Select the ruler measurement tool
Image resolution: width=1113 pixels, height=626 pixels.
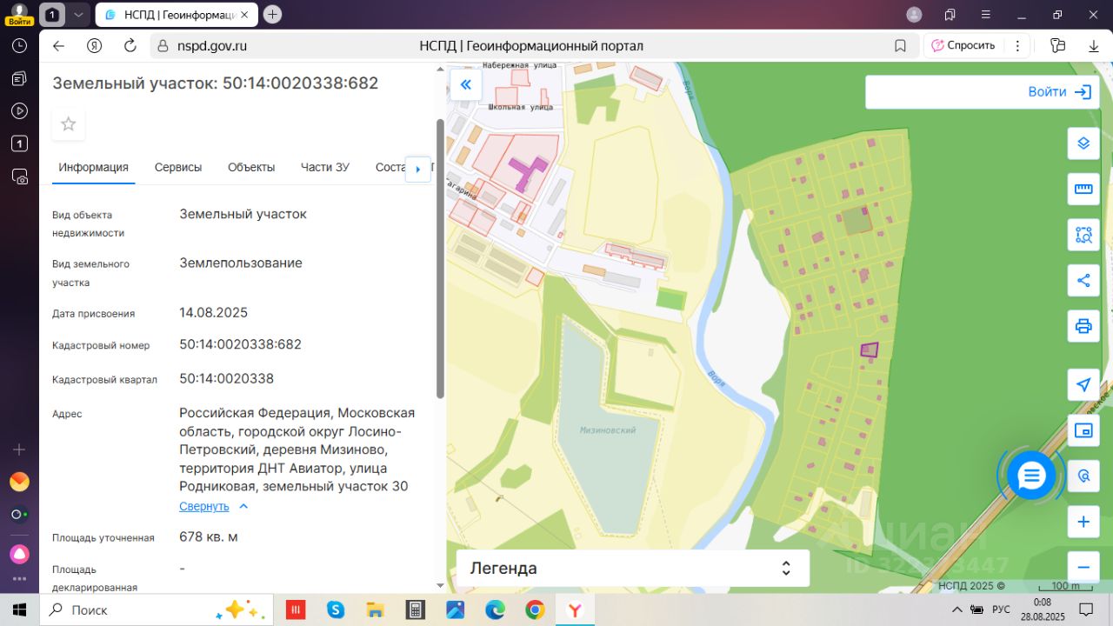click(x=1083, y=189)
